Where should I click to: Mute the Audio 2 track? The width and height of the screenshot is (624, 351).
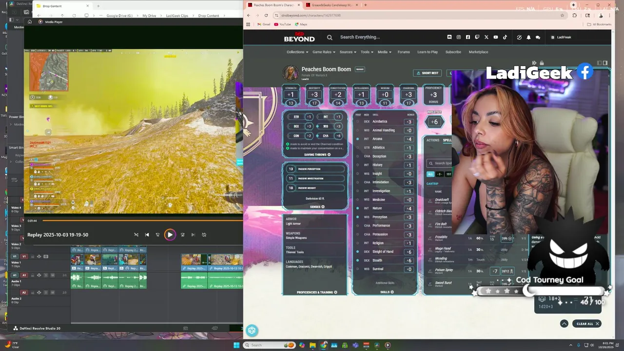point(53,292)
